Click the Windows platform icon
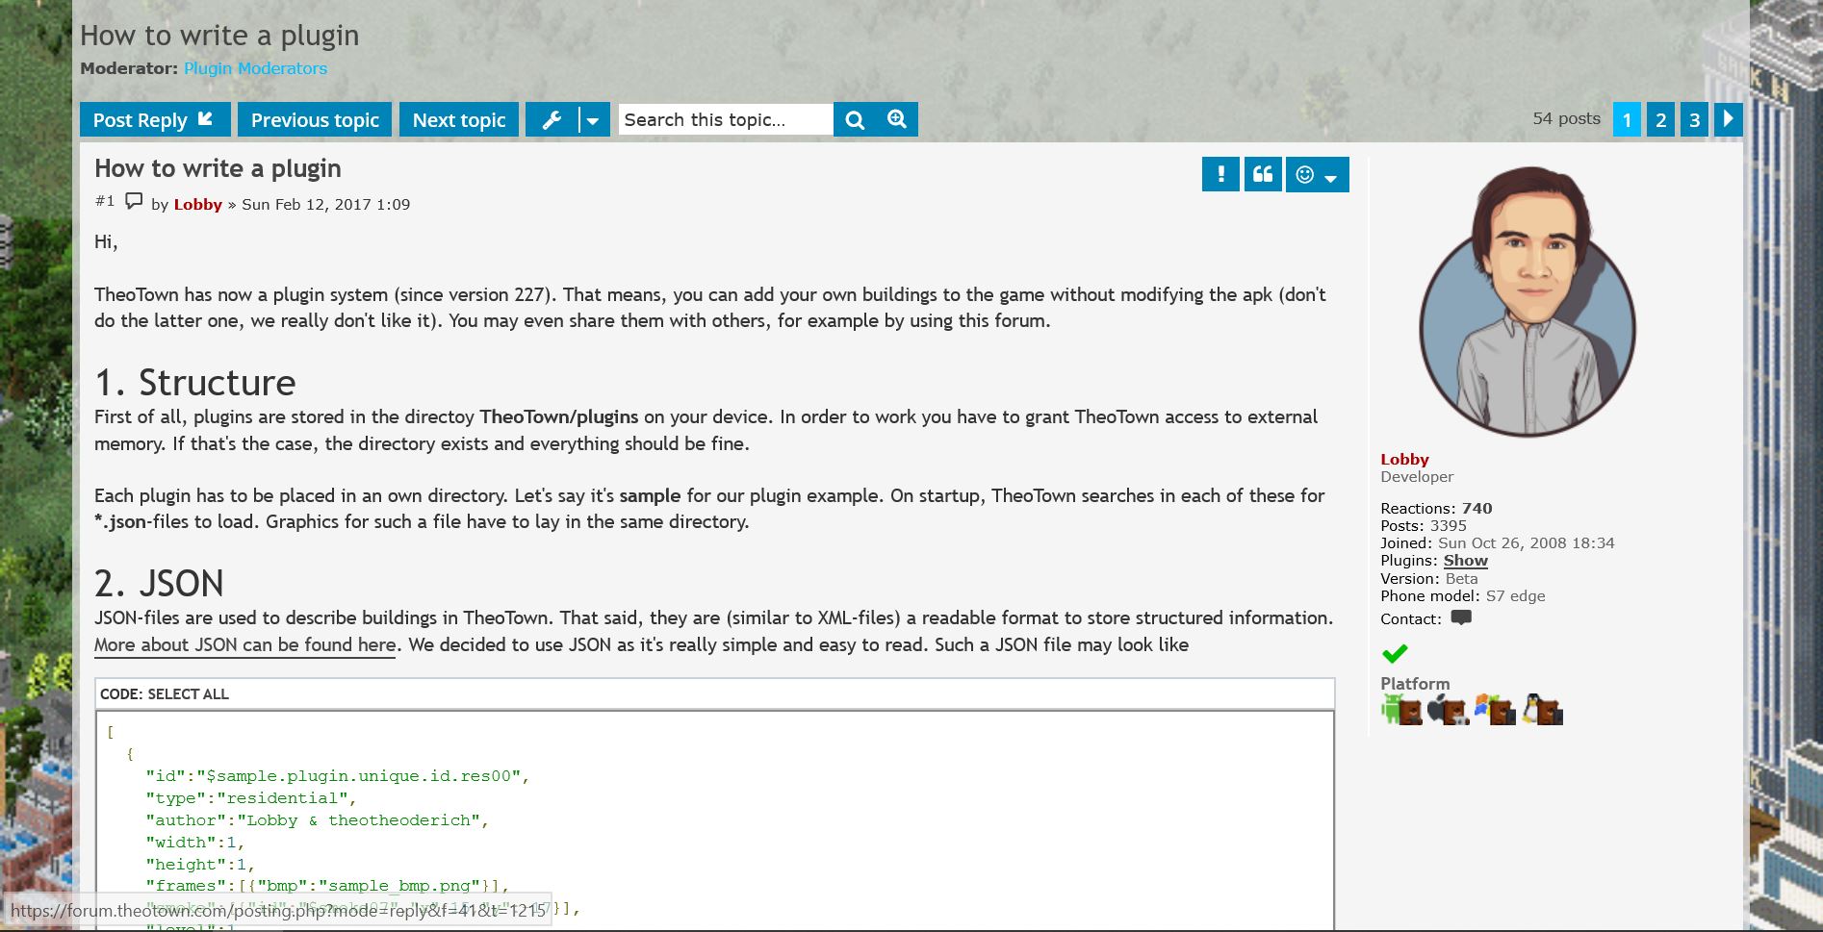Screen dimensions: 1823x932 (1495, 710)
